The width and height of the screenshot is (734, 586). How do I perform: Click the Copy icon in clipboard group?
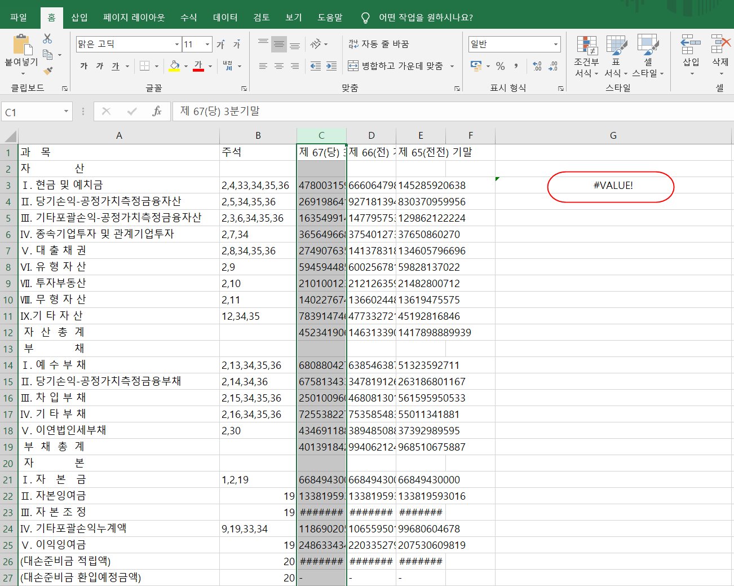coord(48,55)
